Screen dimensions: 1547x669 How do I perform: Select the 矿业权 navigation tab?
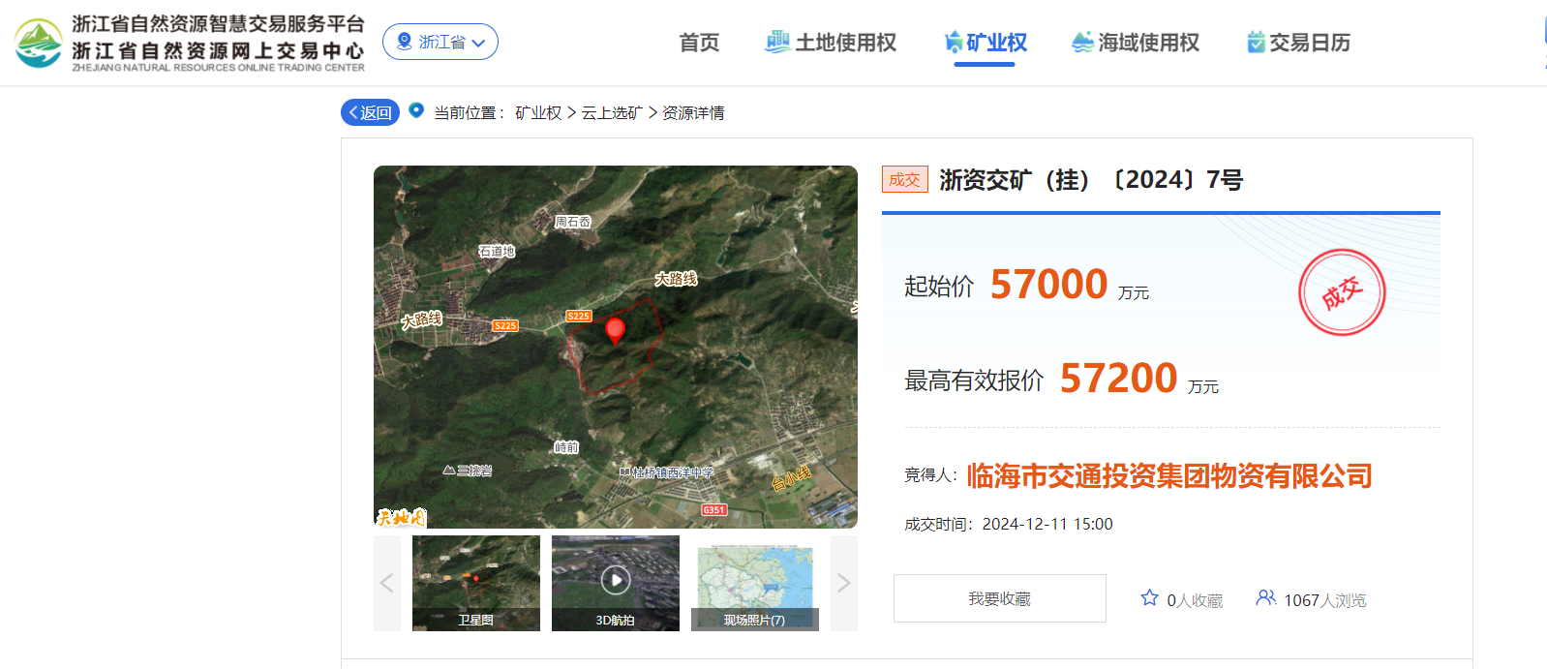[x=986, y=43]
